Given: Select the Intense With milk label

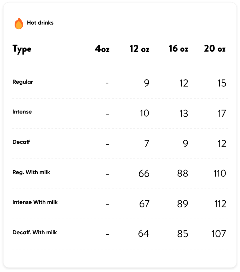Looking at the screenshot, I should coord(35,202).
